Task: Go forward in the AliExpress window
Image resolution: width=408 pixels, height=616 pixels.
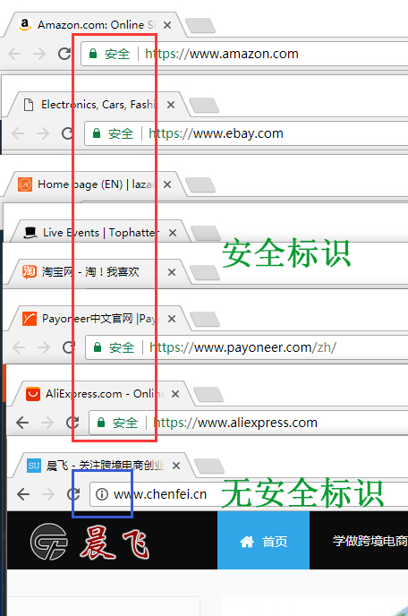Action: point(47,423)
